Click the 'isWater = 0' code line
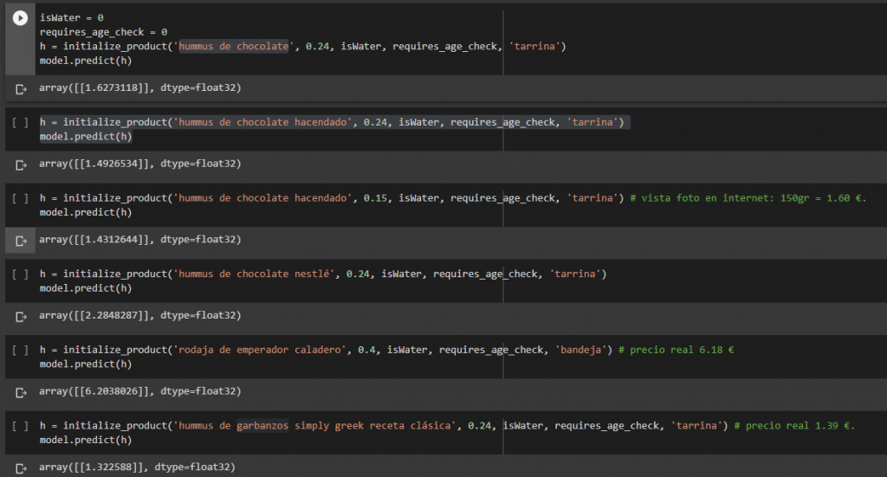 [71, 18]
